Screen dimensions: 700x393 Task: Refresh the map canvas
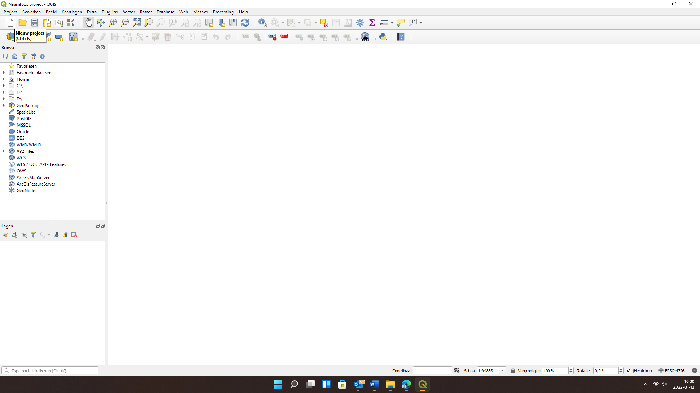point(245,23)
